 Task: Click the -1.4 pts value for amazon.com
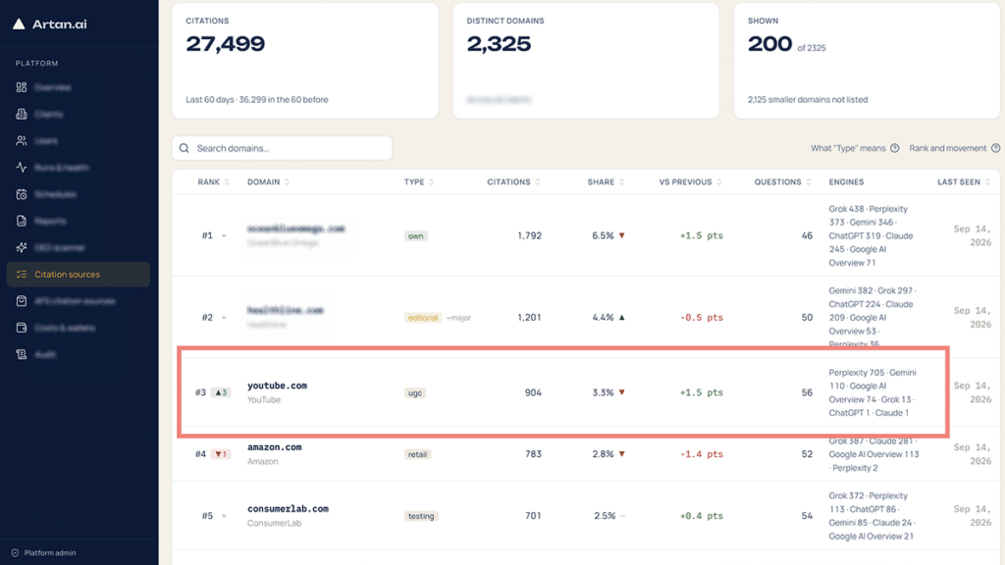coord(701,454)
